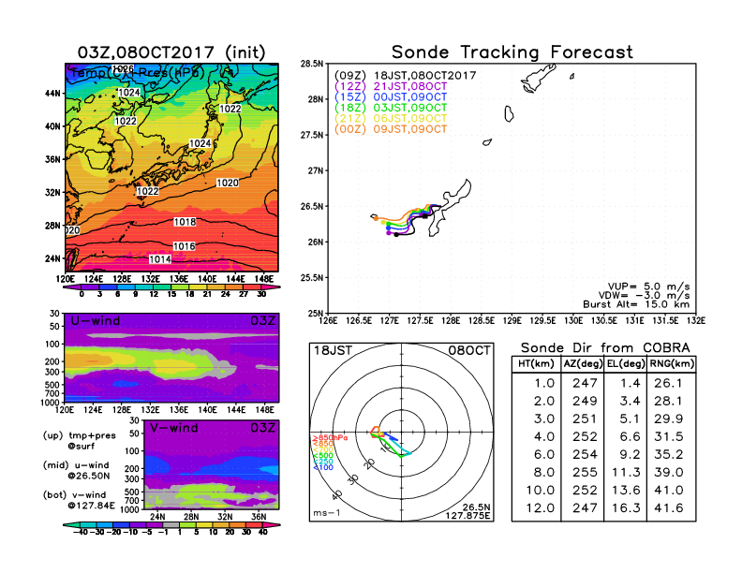
Task: Click the black endpoint dot of the 09Z track
Action: click(x=396, y=234)
